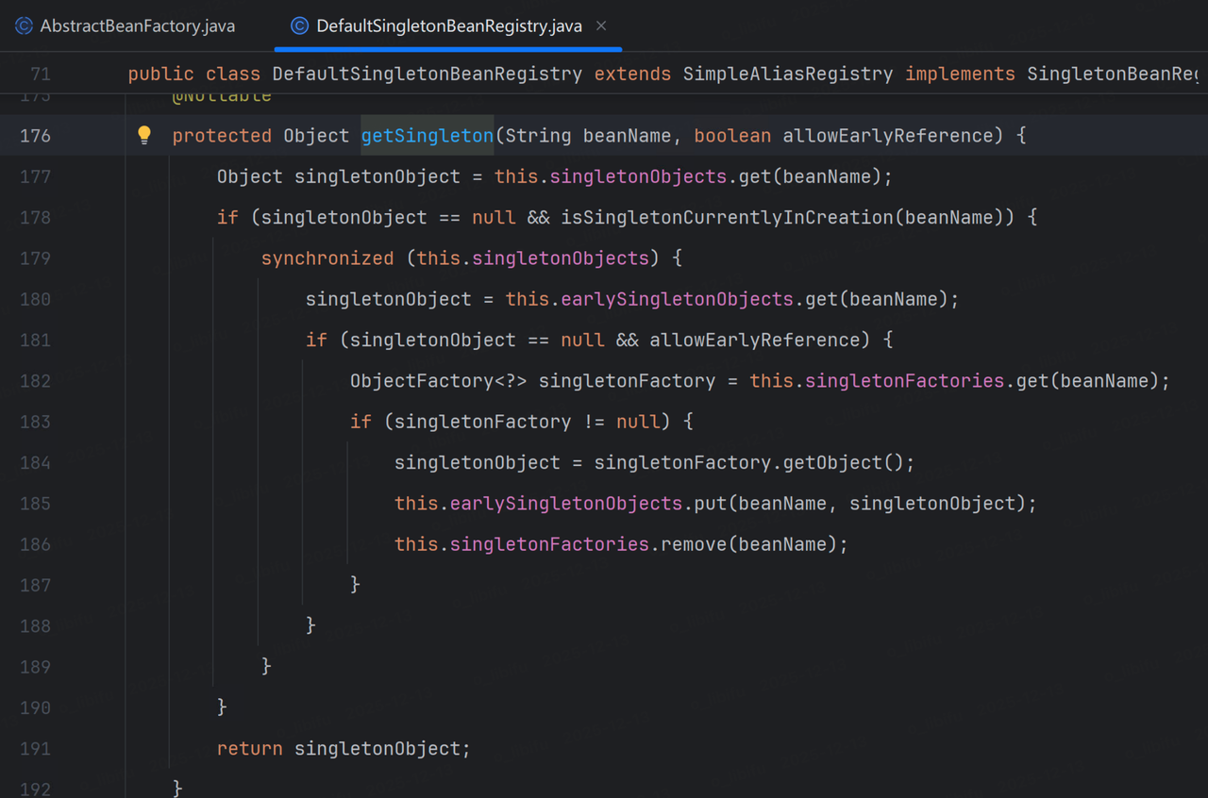Click the lightbulb quick-fix icon on line 176
The width and height of the screenshot is (1208, 798).
pyautogui.click(x=144, y=135)
